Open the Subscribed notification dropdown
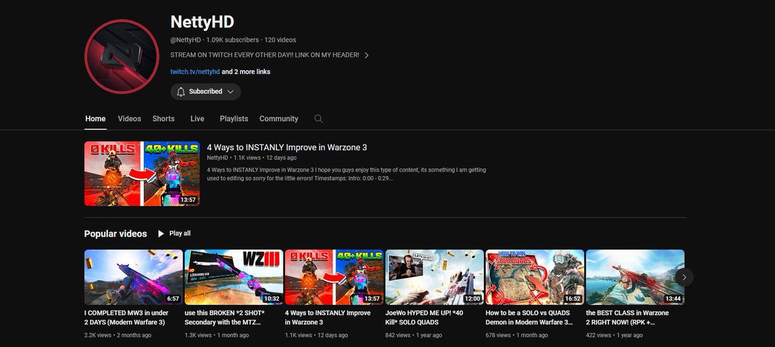This screenshot has width=775, height=347. pyautogui.click(x=205, y=92)
